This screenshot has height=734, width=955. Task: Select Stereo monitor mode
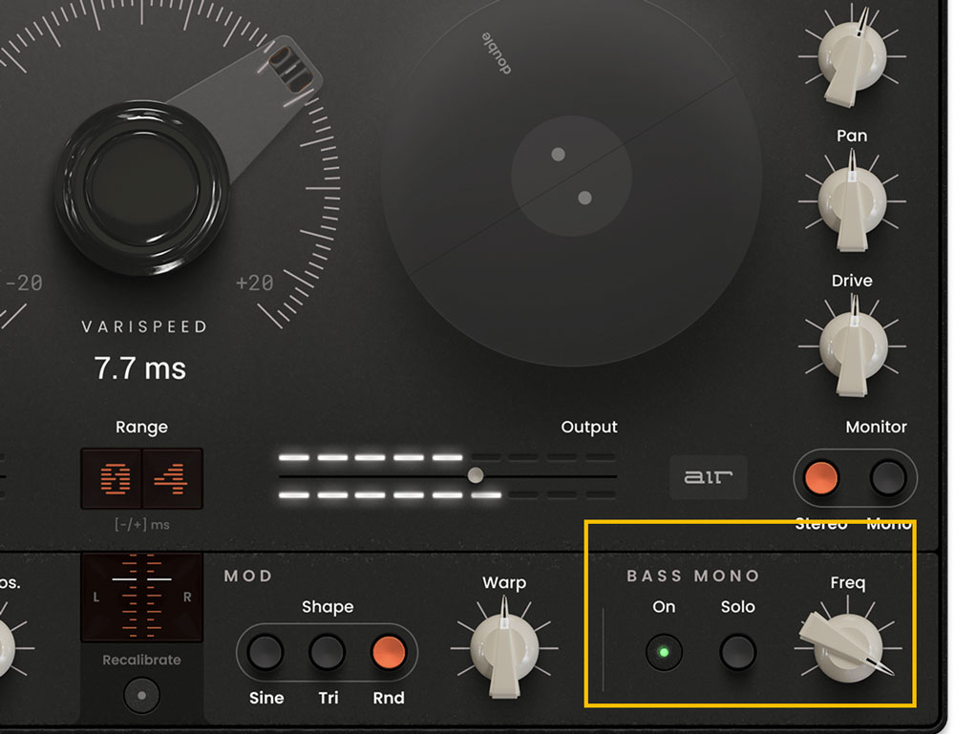(820, 477)
